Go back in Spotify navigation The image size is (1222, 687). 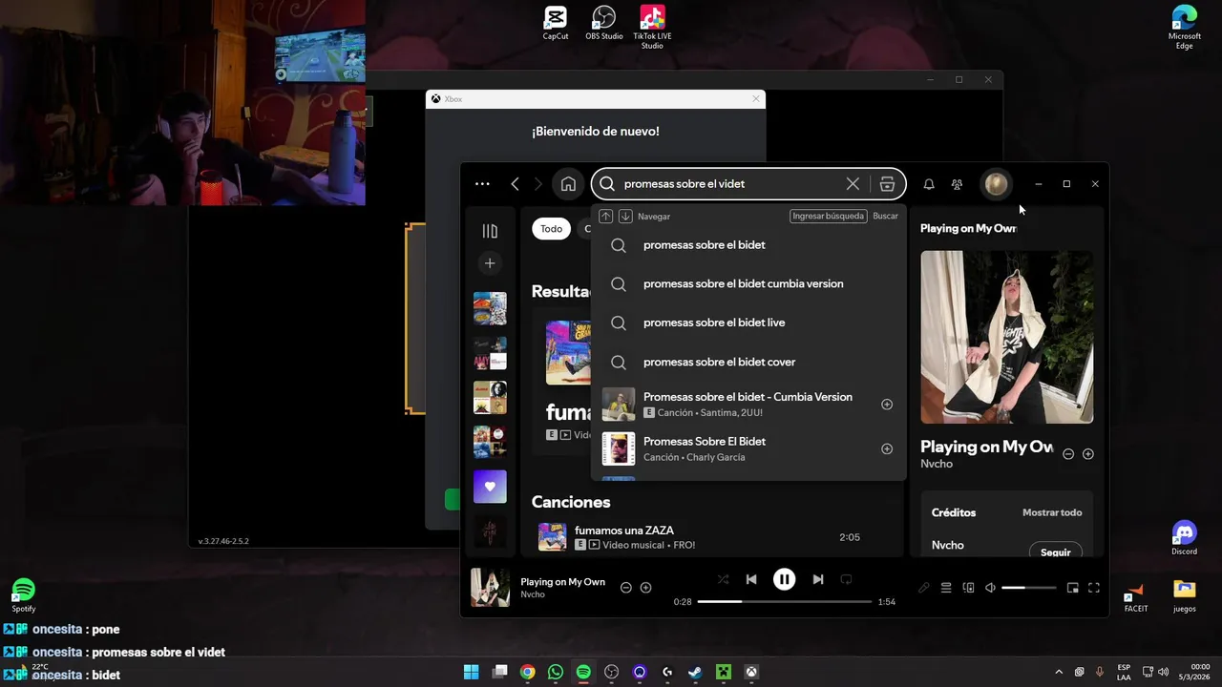(x=515, y=184)
